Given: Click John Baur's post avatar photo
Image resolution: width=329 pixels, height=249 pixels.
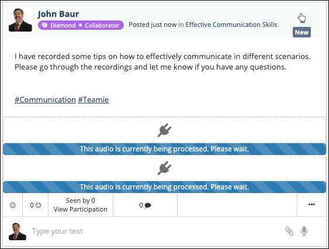Looking at the screenshot, I should 20,20.
